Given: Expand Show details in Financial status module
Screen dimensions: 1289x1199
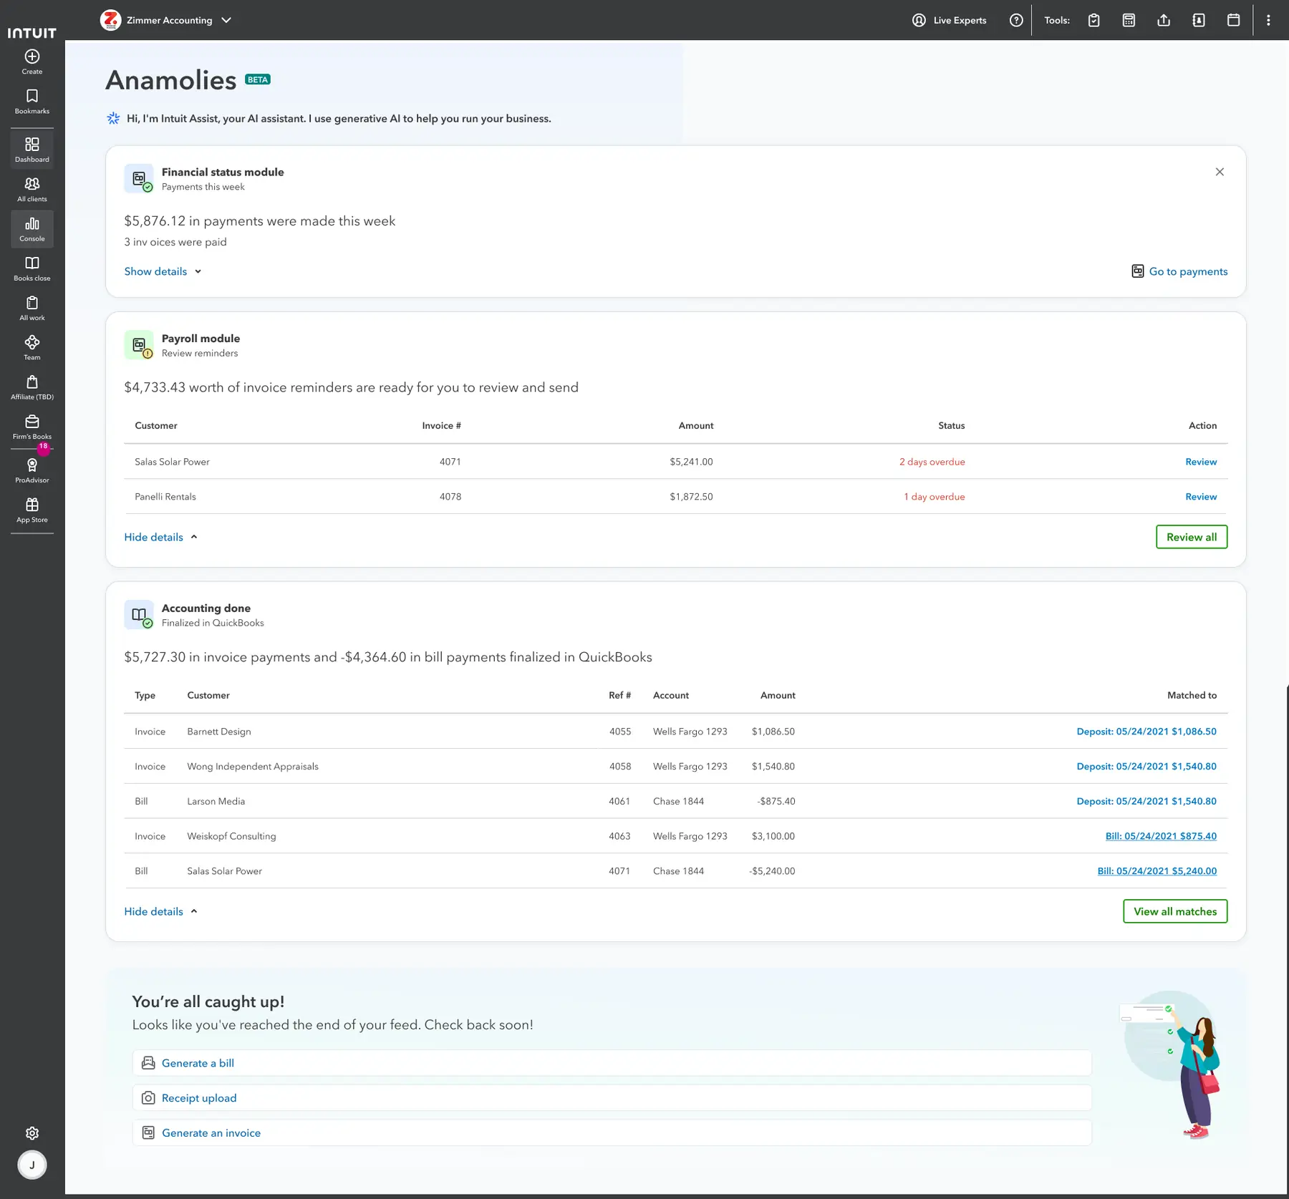Looking at the screenshot, I should [163, 271].
